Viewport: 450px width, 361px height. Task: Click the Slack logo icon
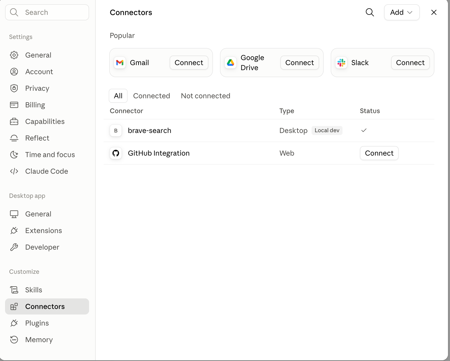341,63
